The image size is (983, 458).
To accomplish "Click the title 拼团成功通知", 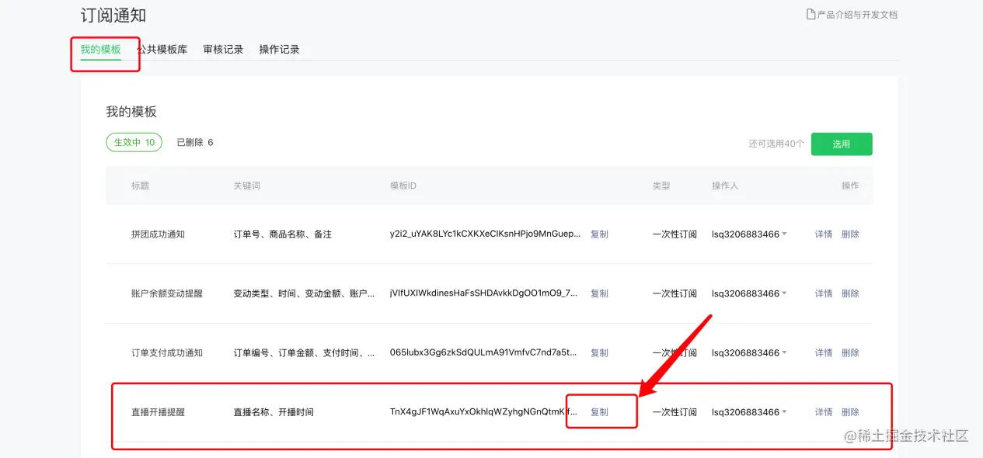I will pyautogui.click(x=158, y=234).
